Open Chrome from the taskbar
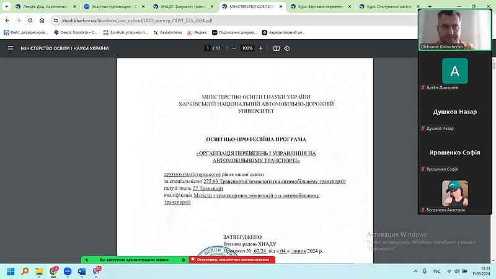This screenshot has width=496, height=279. 53,272
